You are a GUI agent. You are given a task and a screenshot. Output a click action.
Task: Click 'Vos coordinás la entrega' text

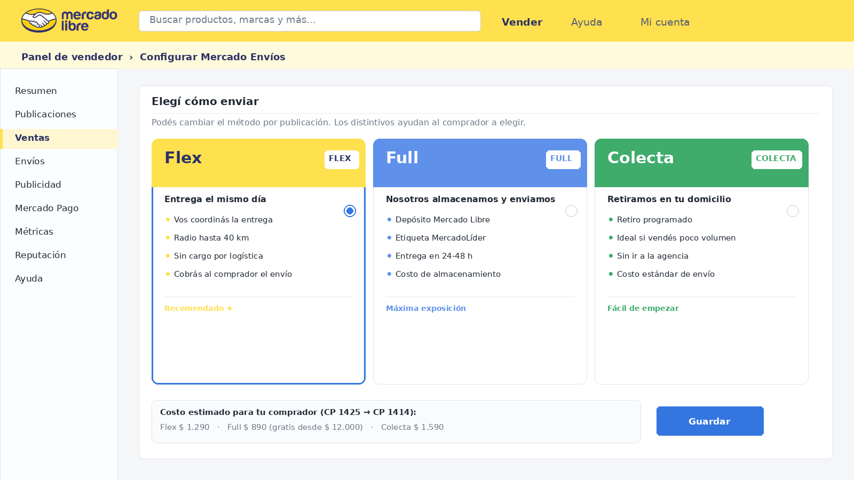(223, 220)
